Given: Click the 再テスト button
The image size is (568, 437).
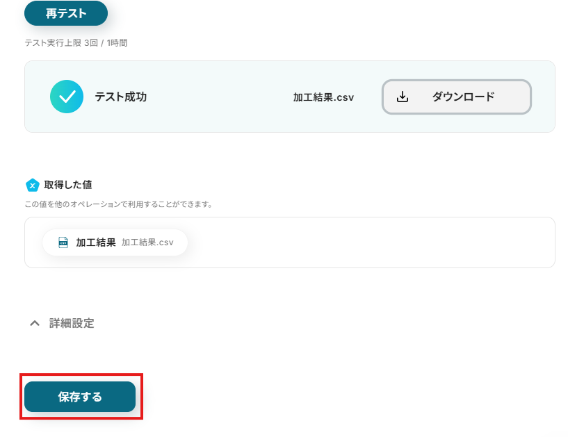Looking at the screenshot, I should (66, 13).
